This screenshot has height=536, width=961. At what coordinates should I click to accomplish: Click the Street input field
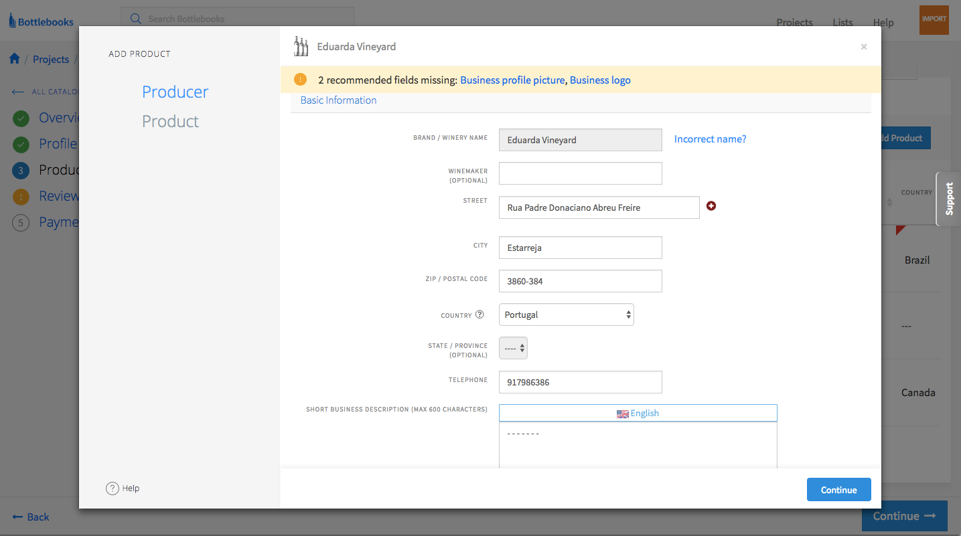pyautogui.click(x=599, y=207)
